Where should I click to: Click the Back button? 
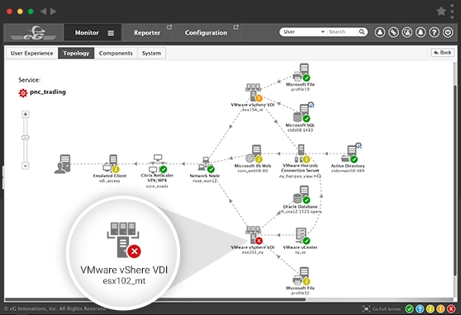click(x=443, y=53)
